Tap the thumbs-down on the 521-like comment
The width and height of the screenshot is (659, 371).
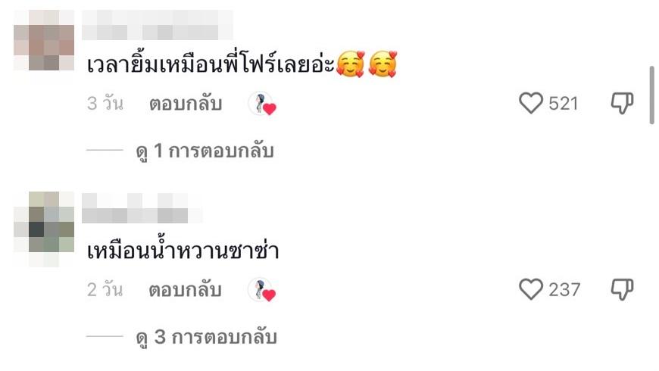(x=622, y=103)
